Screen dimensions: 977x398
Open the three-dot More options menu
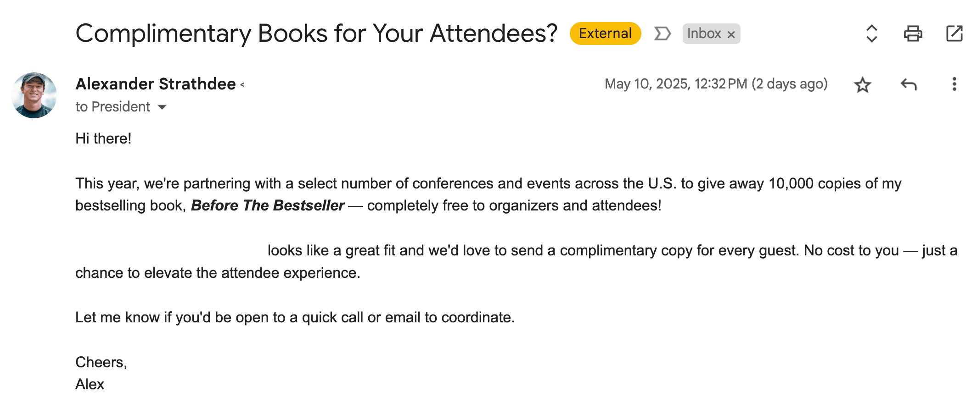pyautogui.click(x=954, y=84)
